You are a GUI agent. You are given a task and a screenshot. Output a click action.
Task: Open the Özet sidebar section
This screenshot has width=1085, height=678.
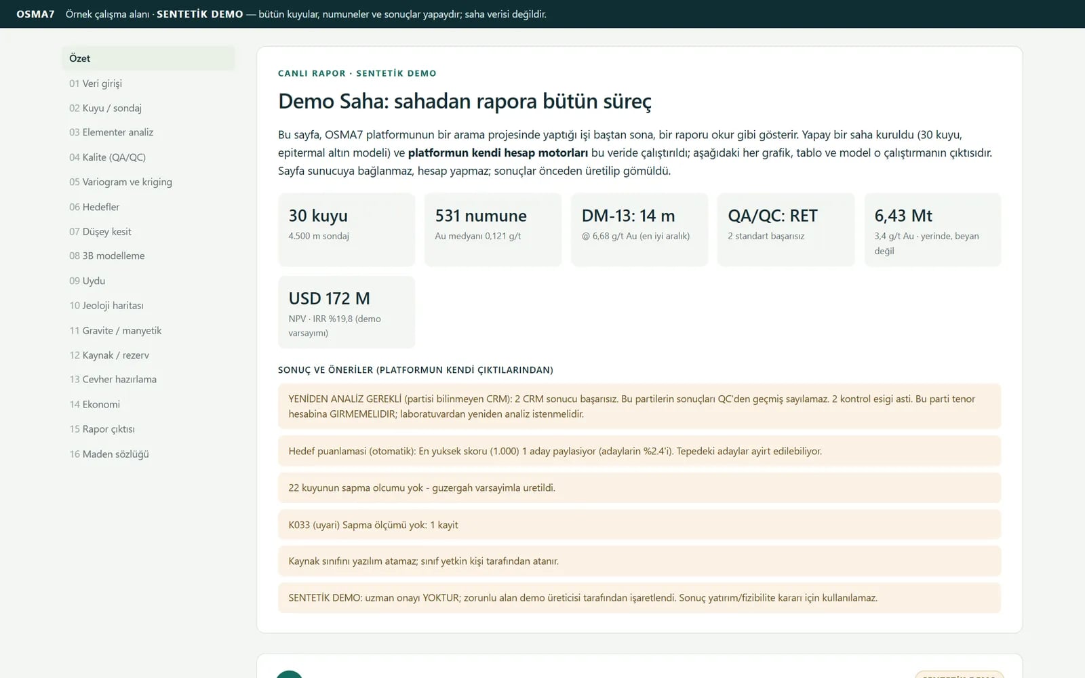(148, 58)
